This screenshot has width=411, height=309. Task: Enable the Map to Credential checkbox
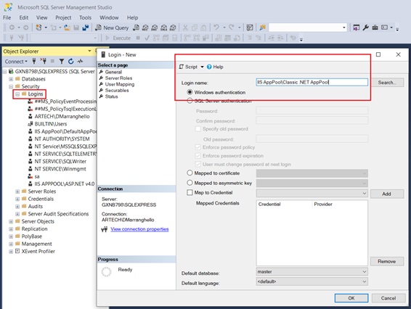[190, 192]
